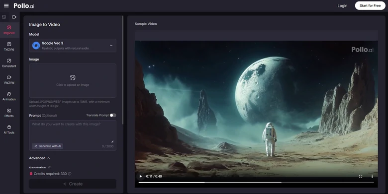
Task: Click the Pollo.ai logo
Action: (24, 5)
